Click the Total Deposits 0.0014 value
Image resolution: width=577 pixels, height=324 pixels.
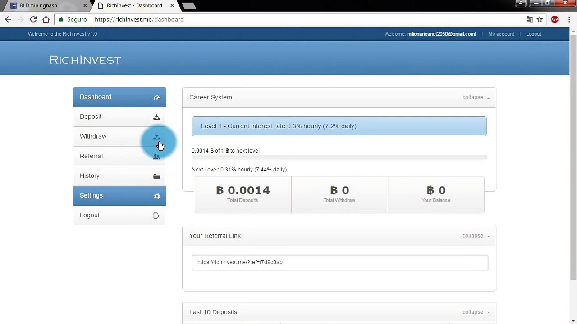tap(243, 190)
